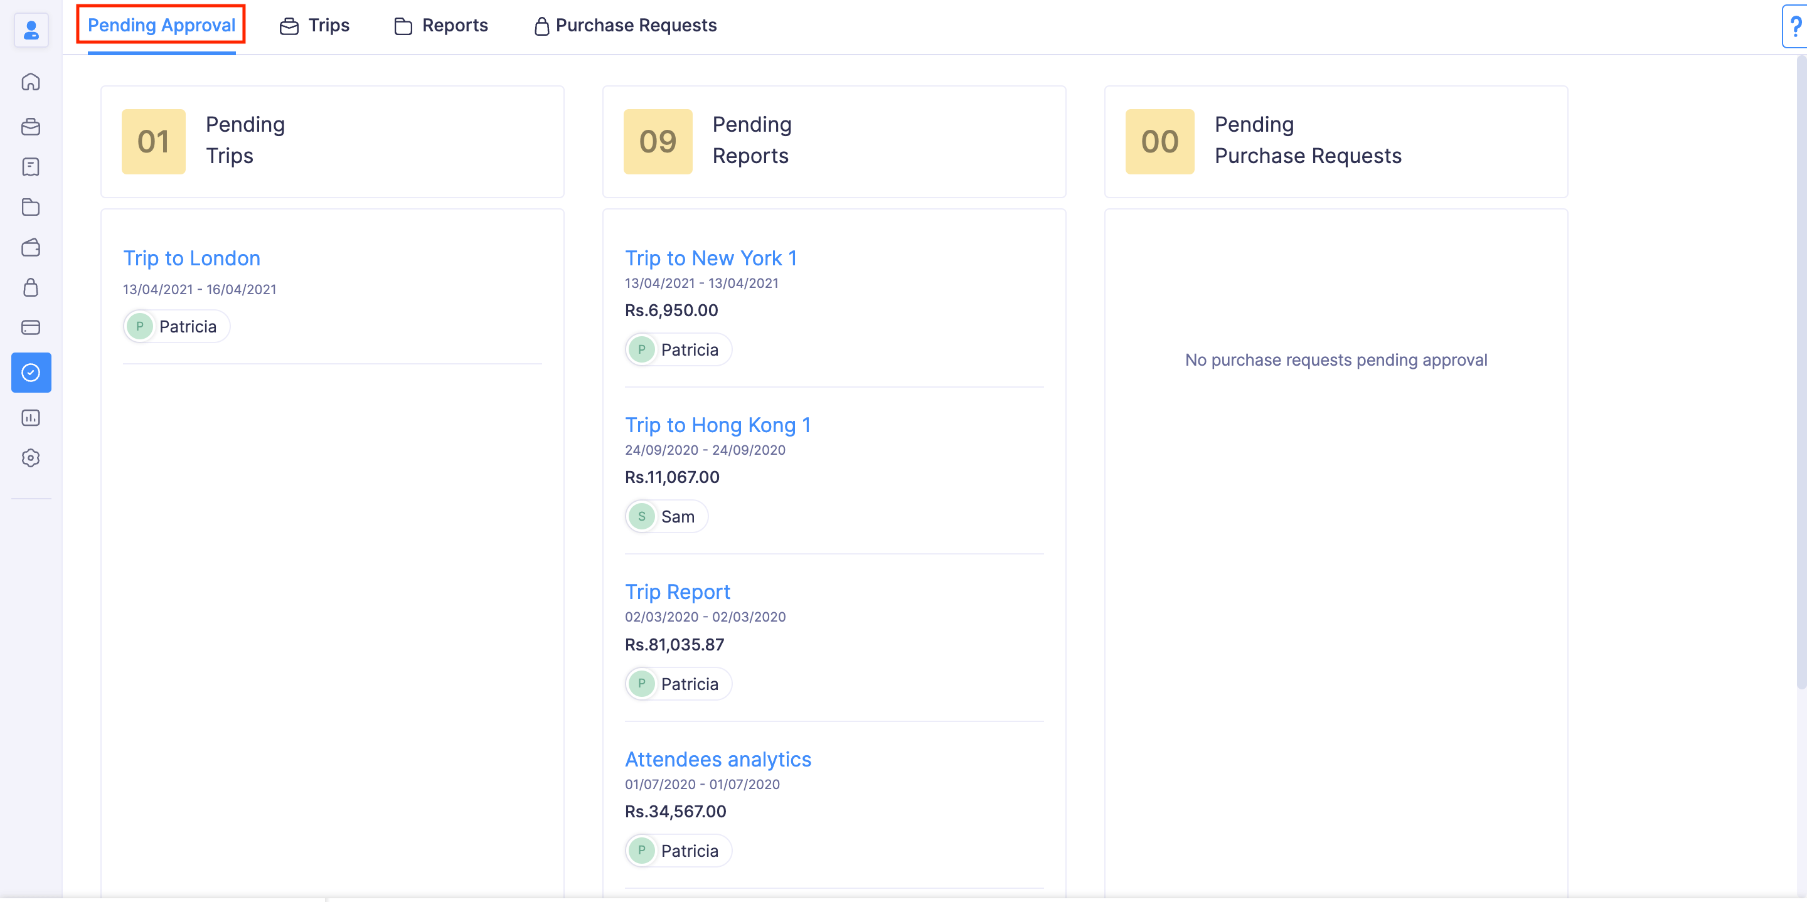Click the help question mark button
This screenshot has width=1807, height=902.
1795,26
